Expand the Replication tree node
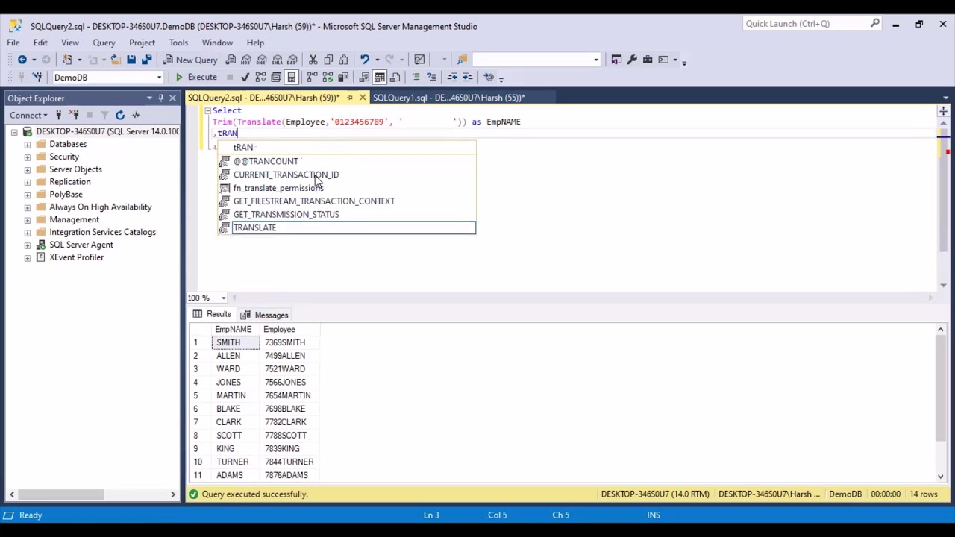This screenshot has height=537, width=955. 28,182
